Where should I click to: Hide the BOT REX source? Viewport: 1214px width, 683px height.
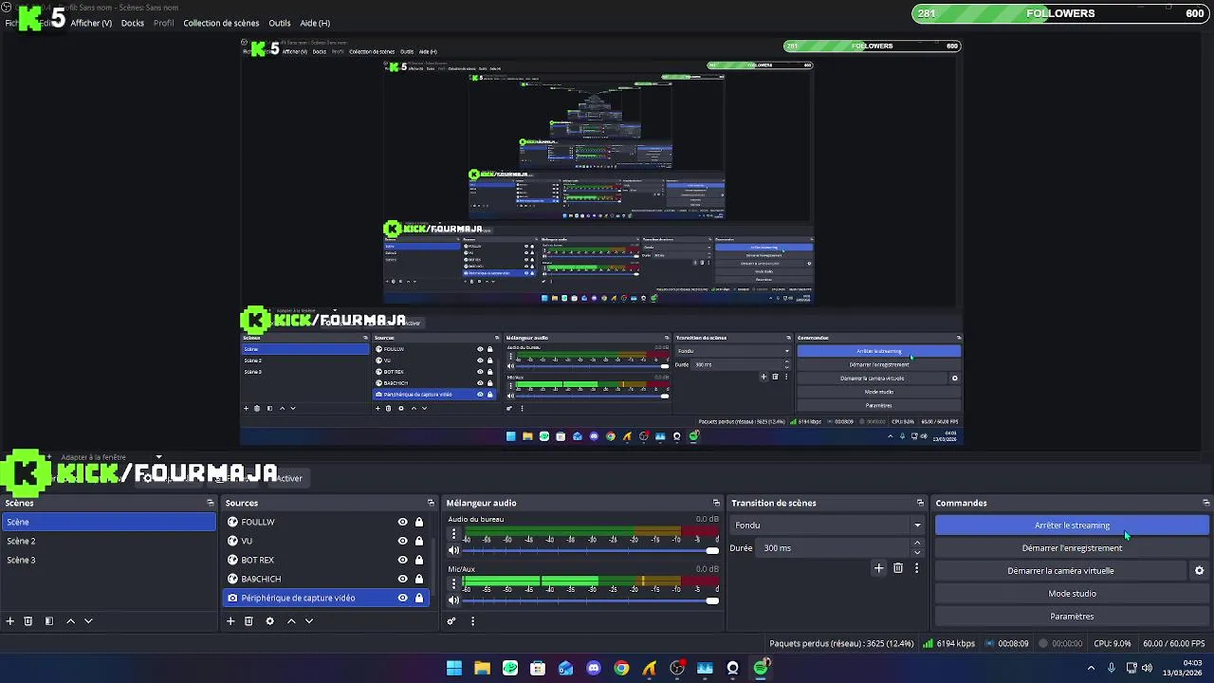402,560
